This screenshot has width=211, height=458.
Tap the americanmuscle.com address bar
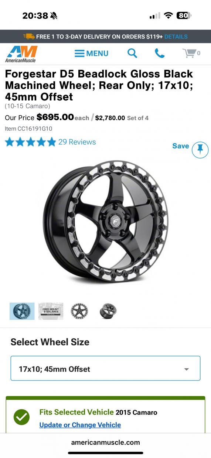pyautogui.click(x=105, y=442)
